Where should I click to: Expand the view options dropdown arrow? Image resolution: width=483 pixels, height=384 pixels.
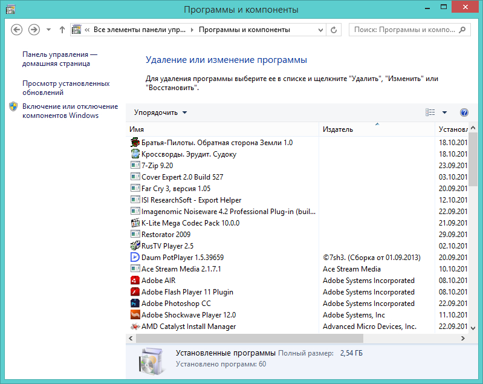point(444,112)
